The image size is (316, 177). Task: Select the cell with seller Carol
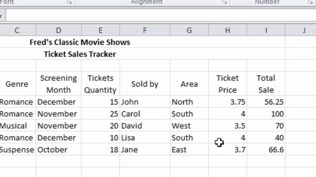[145, 114]
